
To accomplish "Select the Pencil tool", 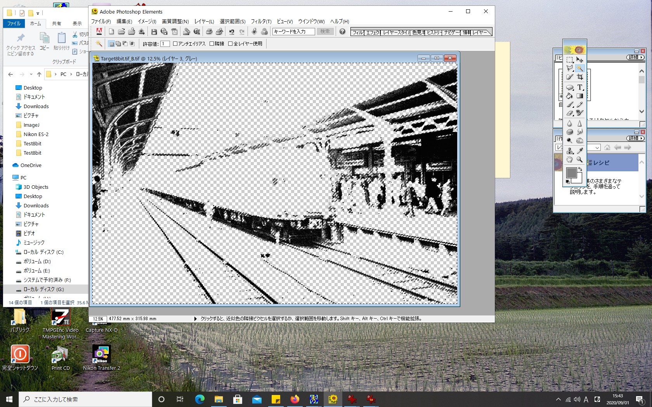I will pyautogui.click(x=579, y=104).
